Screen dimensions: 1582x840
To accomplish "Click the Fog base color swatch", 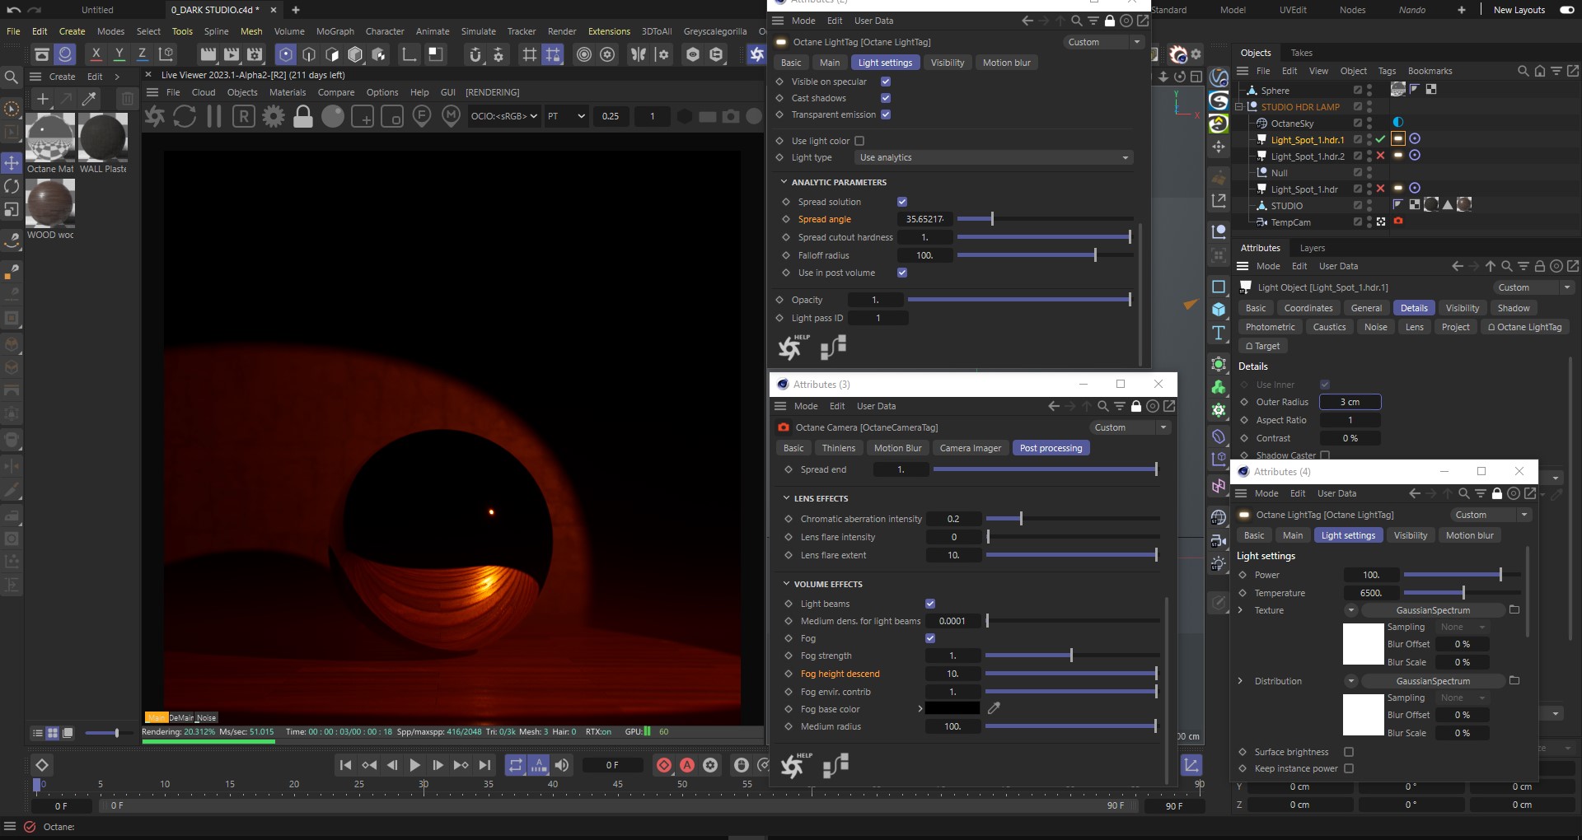I will [952, 708].
